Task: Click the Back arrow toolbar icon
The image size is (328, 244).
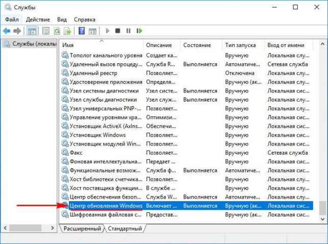Action: click(7, 31)
